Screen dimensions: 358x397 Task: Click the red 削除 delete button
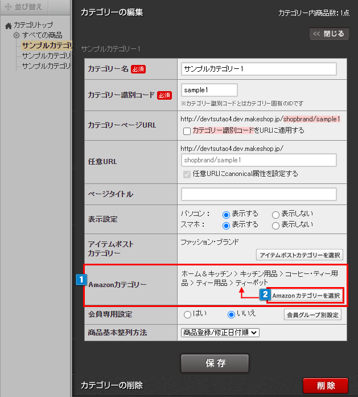[x=325, y=386]
